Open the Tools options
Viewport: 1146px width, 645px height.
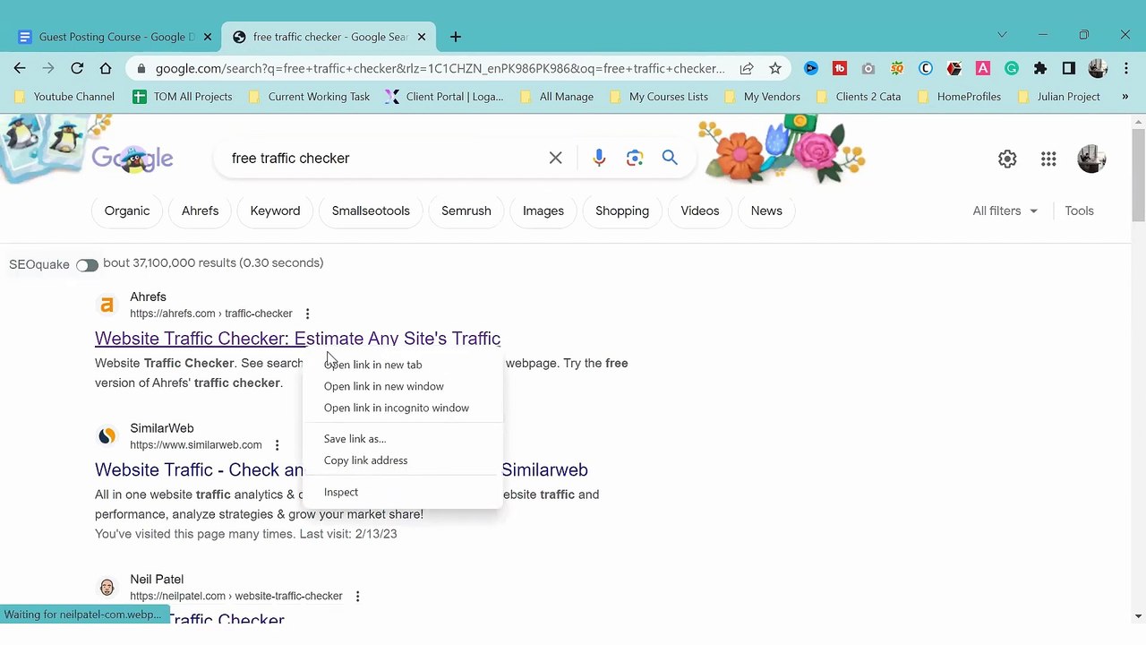click(1079, 211)
